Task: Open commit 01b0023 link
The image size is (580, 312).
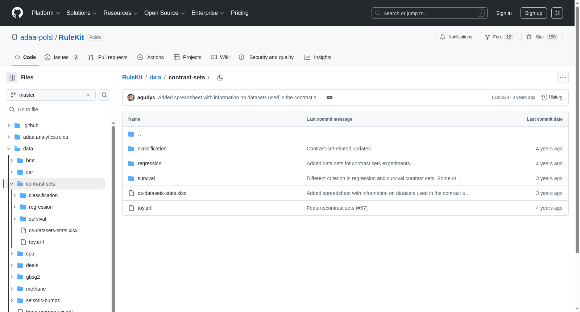Action: pos(500,97)
